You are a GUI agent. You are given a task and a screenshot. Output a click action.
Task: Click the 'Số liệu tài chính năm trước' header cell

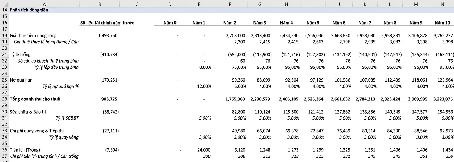107,23
